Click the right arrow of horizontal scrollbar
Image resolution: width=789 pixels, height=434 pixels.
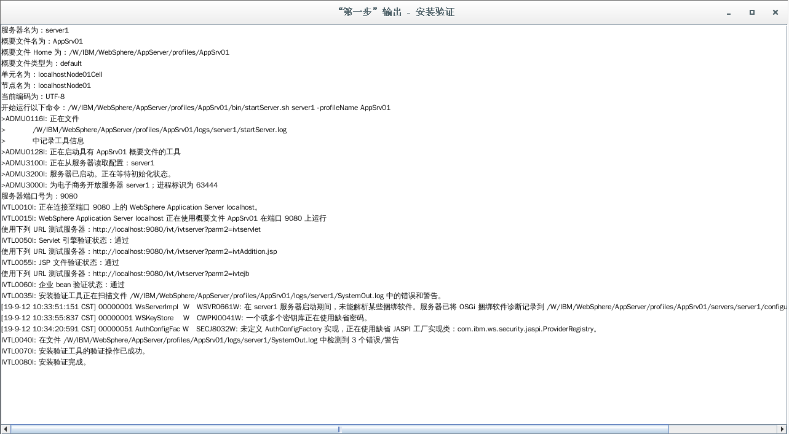click(783, 429)
